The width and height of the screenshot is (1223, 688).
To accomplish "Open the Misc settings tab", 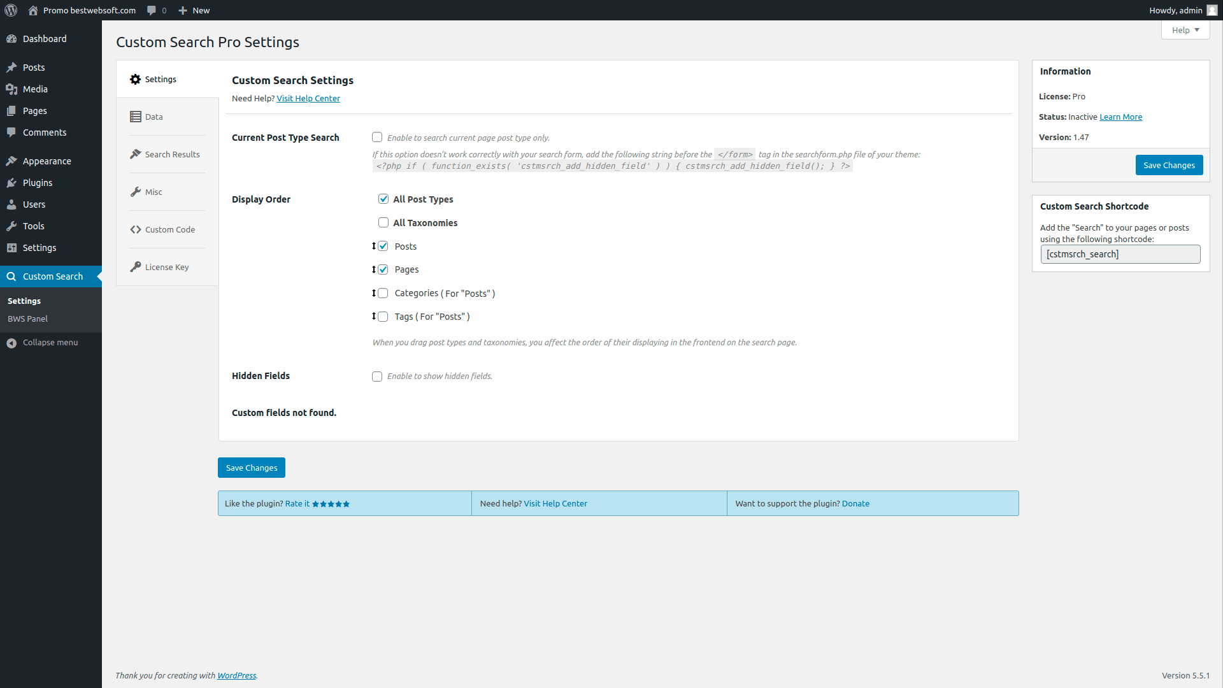I will click(154, 192).
